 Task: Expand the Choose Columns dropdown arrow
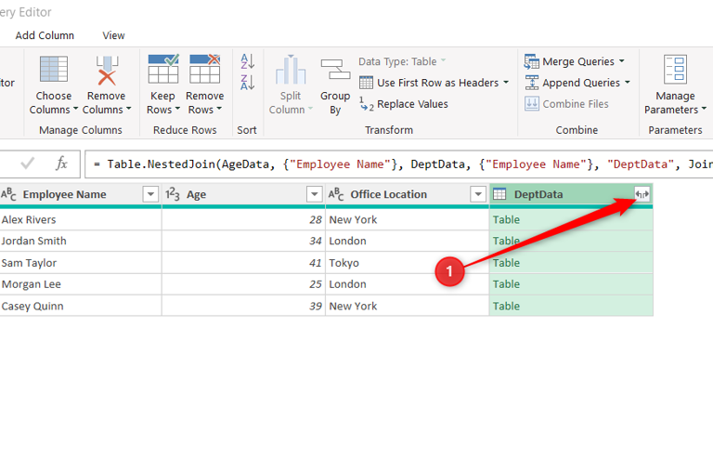click(x=75, y=110)
